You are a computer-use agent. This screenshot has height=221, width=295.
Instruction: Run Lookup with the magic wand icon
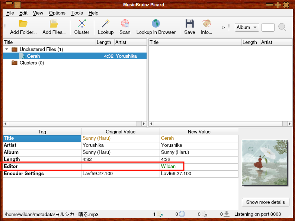tap(106, 24)
